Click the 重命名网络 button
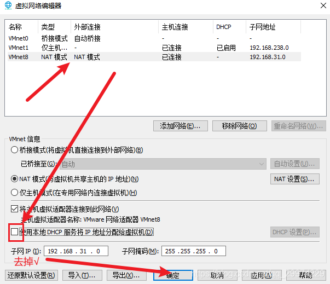The image size is (330, 284). (299, 126)
